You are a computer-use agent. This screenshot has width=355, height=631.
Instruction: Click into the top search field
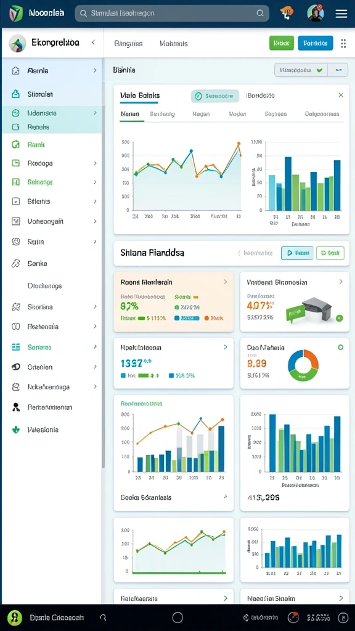coord(172,14)
